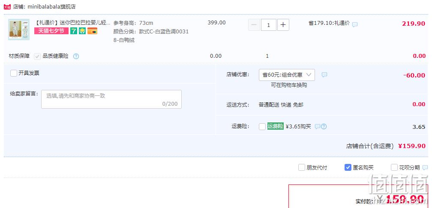Click the Tmall logo icon beside store name
Image resolution: width=432 pixels, height=208 pixels.
(7, 7)
